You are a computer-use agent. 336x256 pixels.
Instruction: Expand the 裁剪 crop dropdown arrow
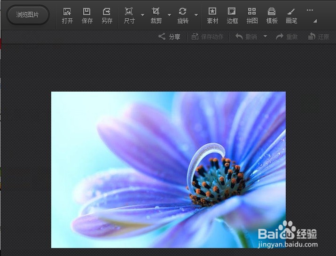pos(169,15)
